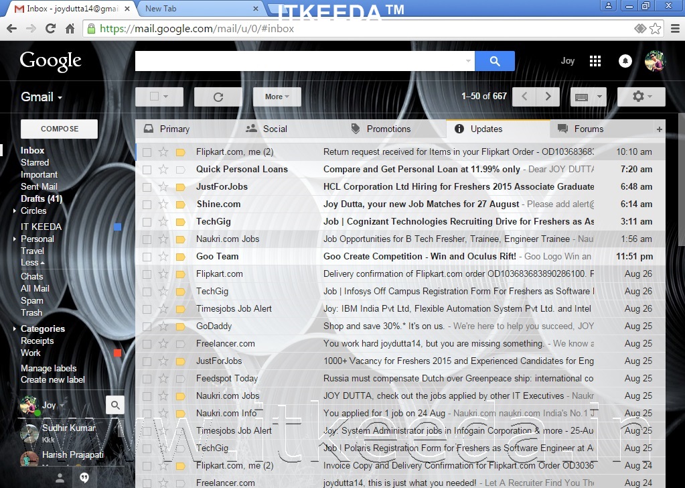Image resolution: width=685 pixels, height=488 pixels.
Task: Toggle importance marker on Freelancer.com 'You work hard' email
Action: pos(180,344)
